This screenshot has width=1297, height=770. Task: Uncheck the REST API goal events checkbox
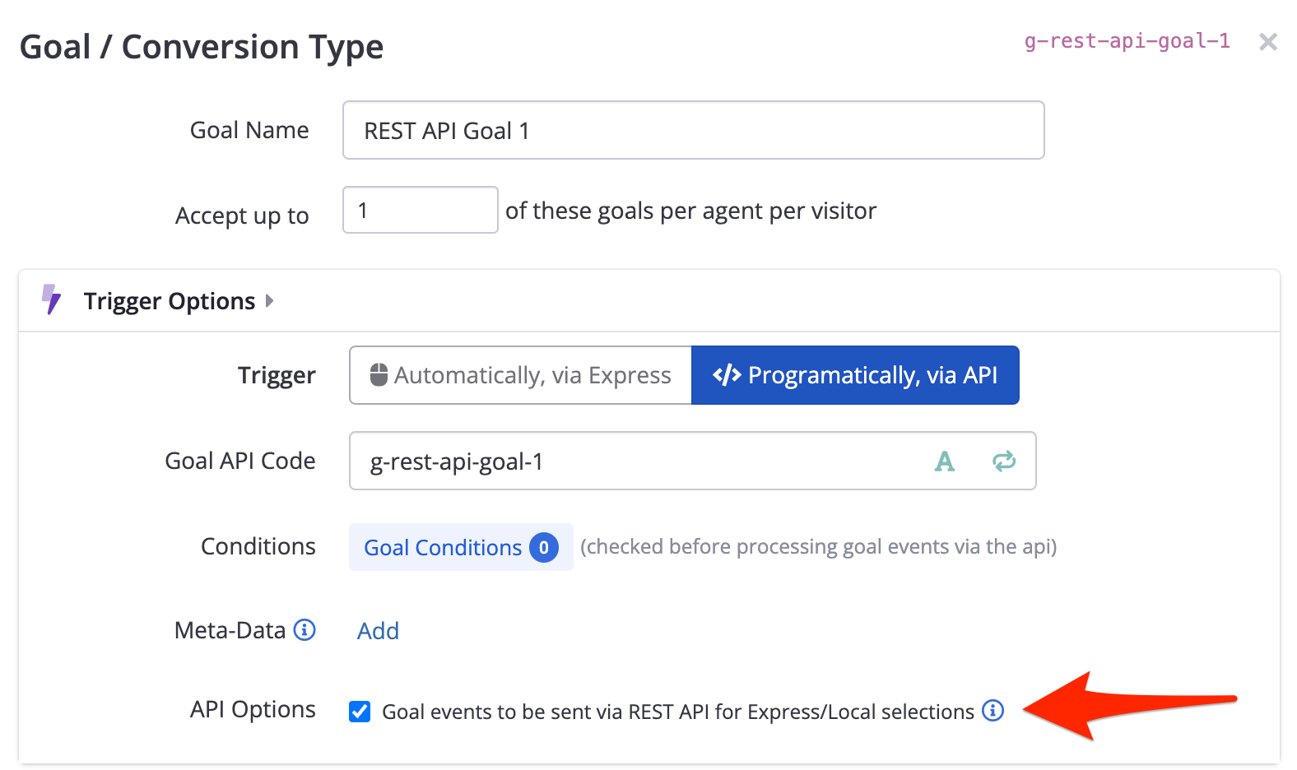click(x=360, y=712)
